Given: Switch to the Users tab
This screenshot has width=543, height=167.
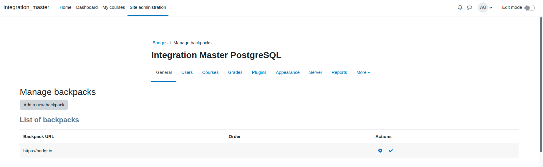Looking at the screenshot, I should [x=187, y=72].
